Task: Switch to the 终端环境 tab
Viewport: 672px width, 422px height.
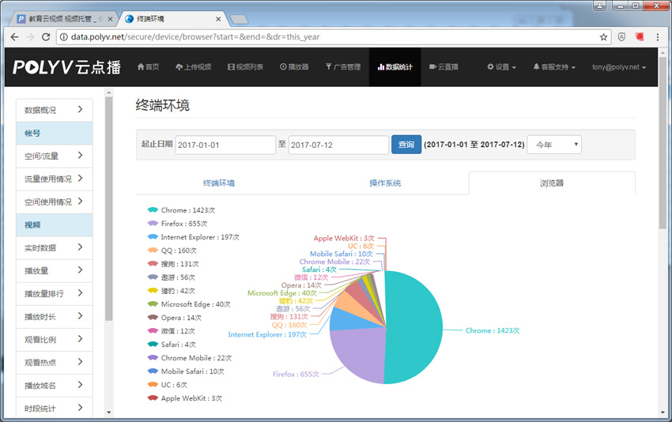Action: (219, 183)
